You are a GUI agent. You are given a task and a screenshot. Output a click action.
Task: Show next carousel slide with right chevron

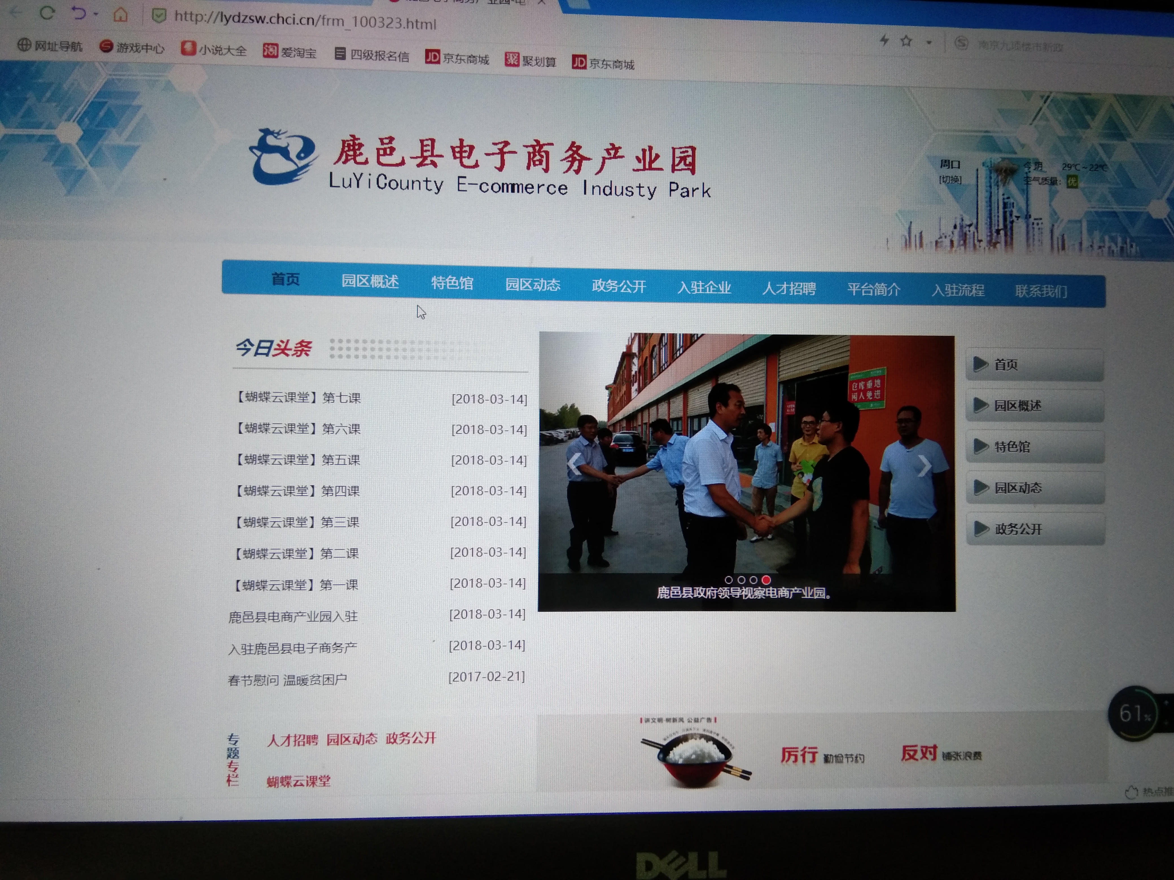tap(925, 466)
